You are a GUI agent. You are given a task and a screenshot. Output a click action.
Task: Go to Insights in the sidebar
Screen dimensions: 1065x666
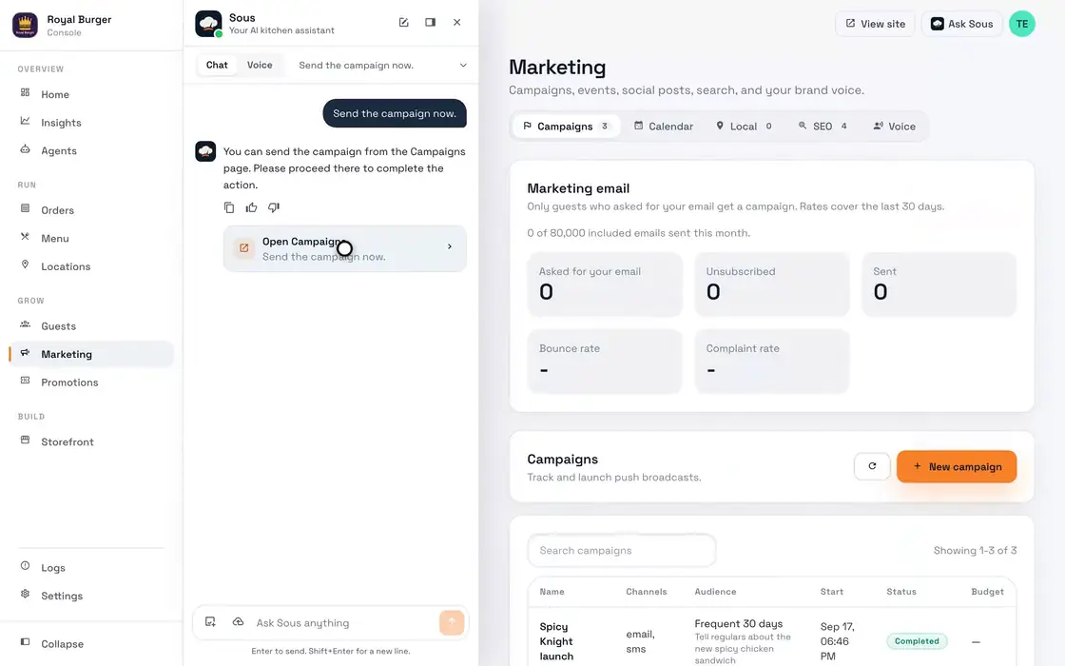click(x=91, y=123)
